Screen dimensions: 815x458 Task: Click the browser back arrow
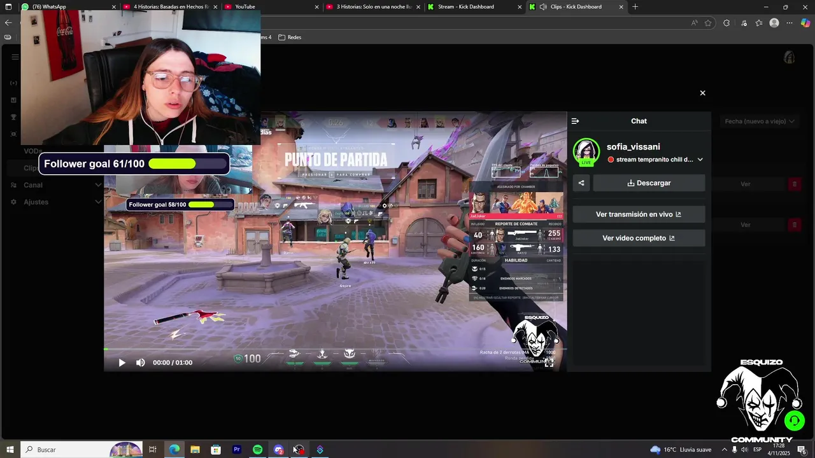click(x=8, y=23)
